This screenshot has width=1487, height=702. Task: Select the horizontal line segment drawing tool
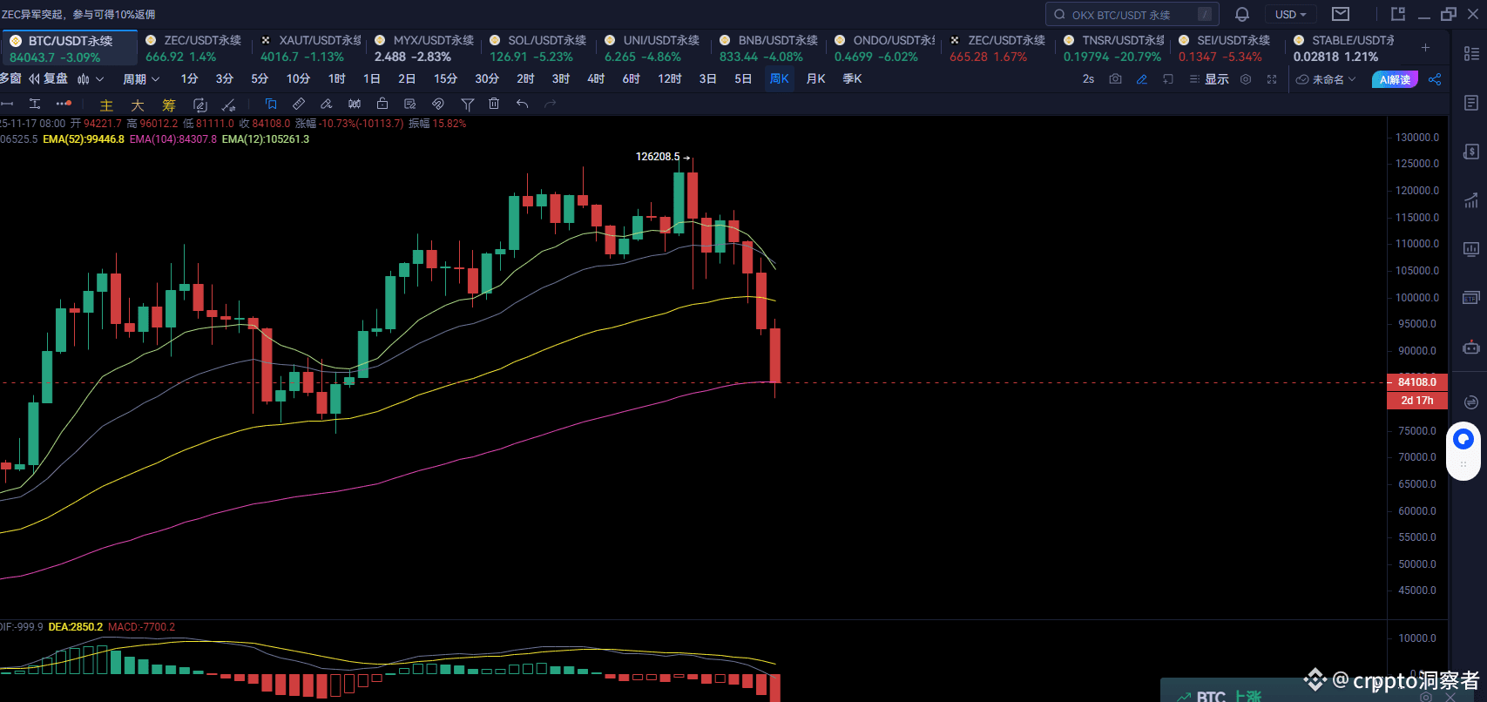pos(7,104)
